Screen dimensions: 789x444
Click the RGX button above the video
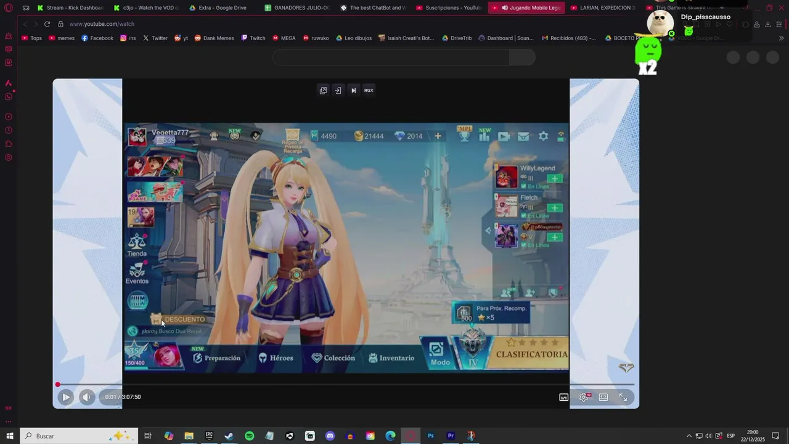click(x=369, y=90)
